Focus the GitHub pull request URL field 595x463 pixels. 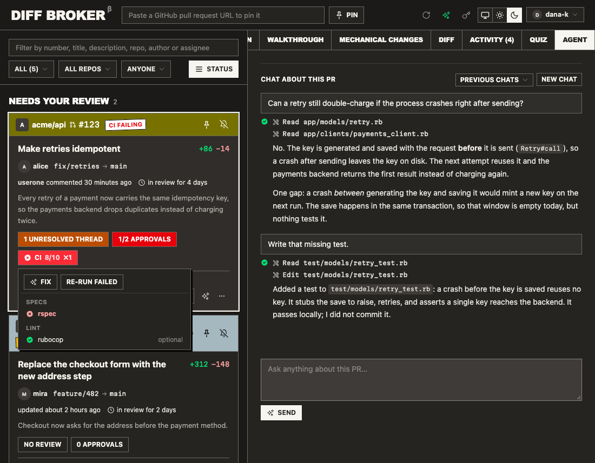pos(223,15)
